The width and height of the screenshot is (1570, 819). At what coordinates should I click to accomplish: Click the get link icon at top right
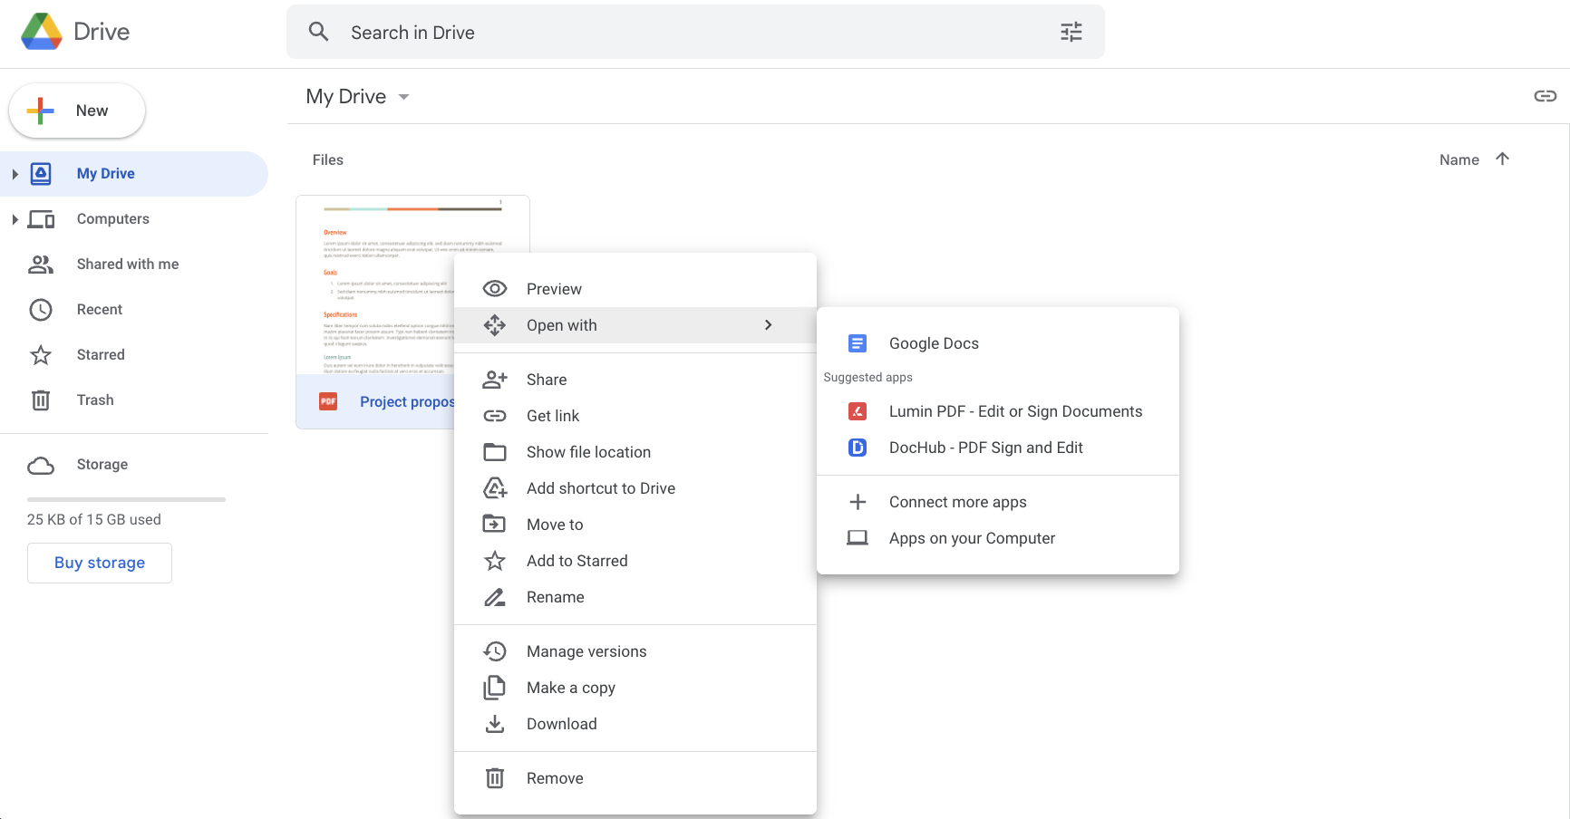pos(1545,96)
